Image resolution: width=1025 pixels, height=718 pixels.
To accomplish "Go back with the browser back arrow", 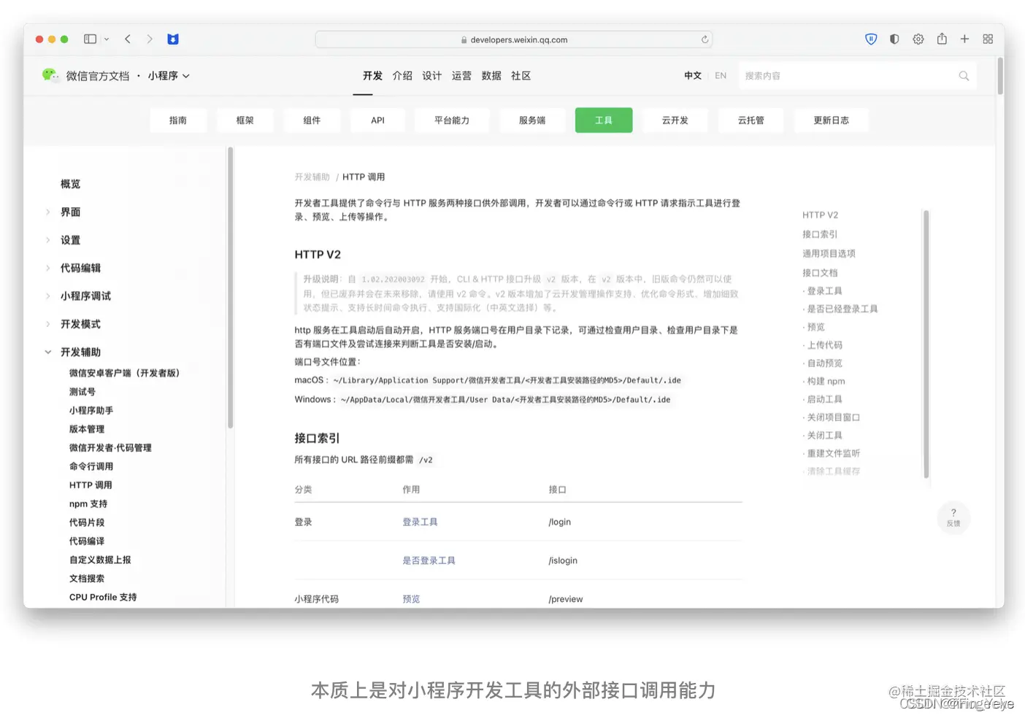I will (128, 39).
